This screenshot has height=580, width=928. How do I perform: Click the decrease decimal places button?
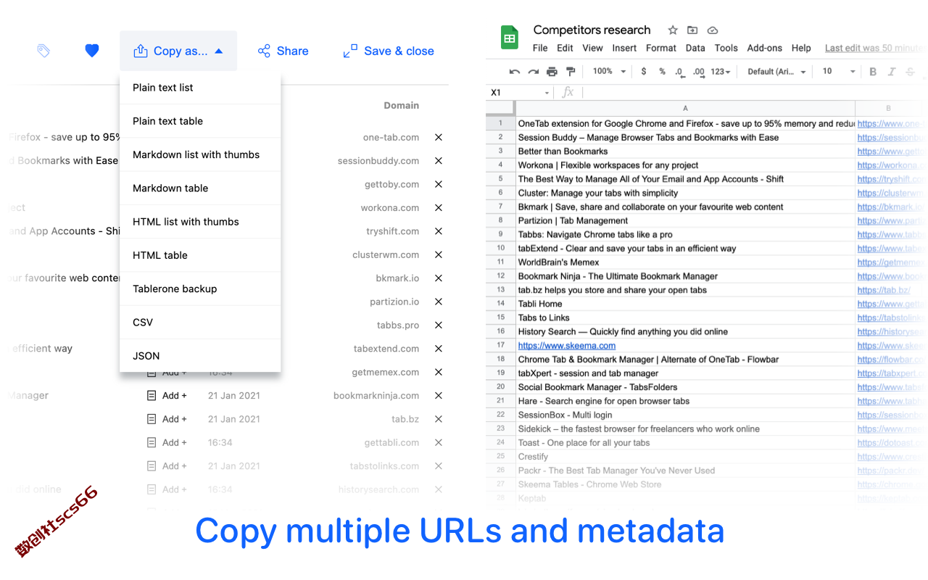679,72
